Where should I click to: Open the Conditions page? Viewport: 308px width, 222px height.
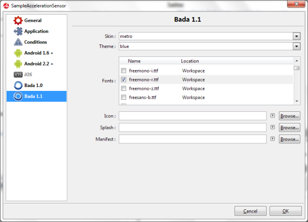pyautogui.click(x=36, y=42)
